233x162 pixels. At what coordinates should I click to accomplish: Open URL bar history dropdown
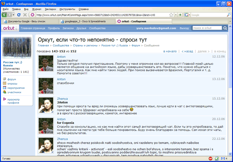point(176,15)
